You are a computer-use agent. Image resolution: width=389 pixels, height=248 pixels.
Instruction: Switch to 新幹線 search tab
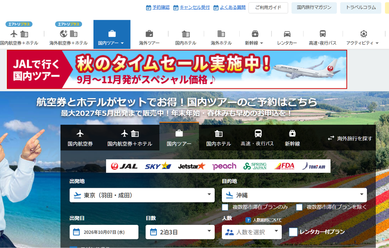[292, 138]
